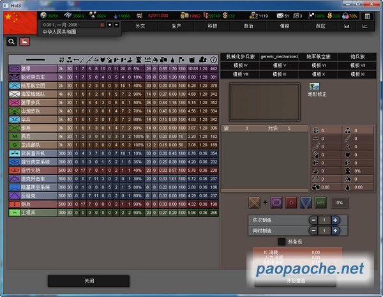Select the 轮式突击车 unit row
The width and height of the screenshot is (383, 297).
tap(114, 77)
